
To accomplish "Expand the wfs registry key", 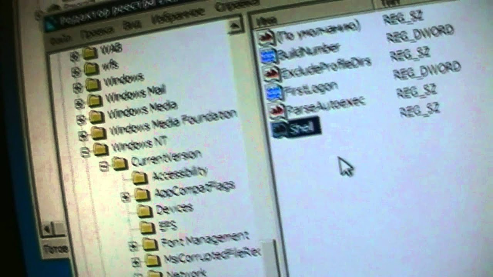I will (x=77, y=72).
